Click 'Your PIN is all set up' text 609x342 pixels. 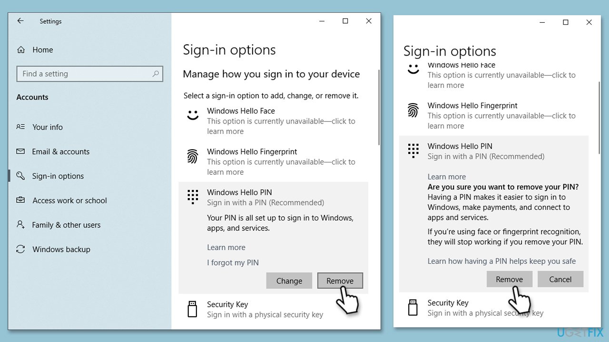[280, 223]
